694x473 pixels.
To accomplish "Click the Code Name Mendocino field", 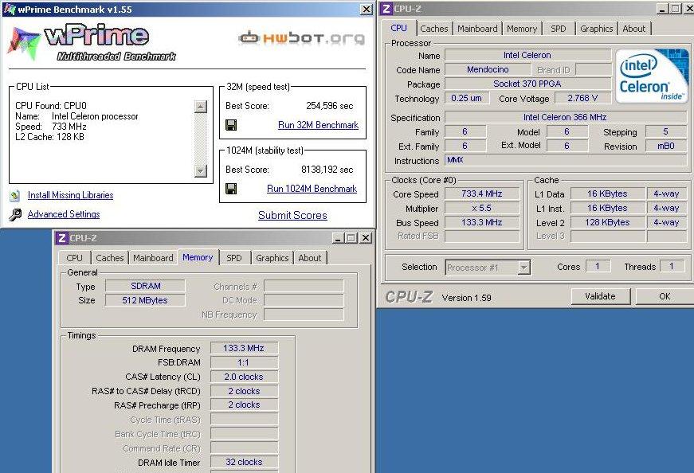I will pyautogui.click(x=488, y=69).
